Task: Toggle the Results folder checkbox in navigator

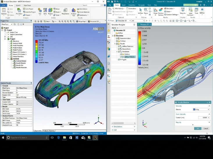Action: click(x=117, y=44)
